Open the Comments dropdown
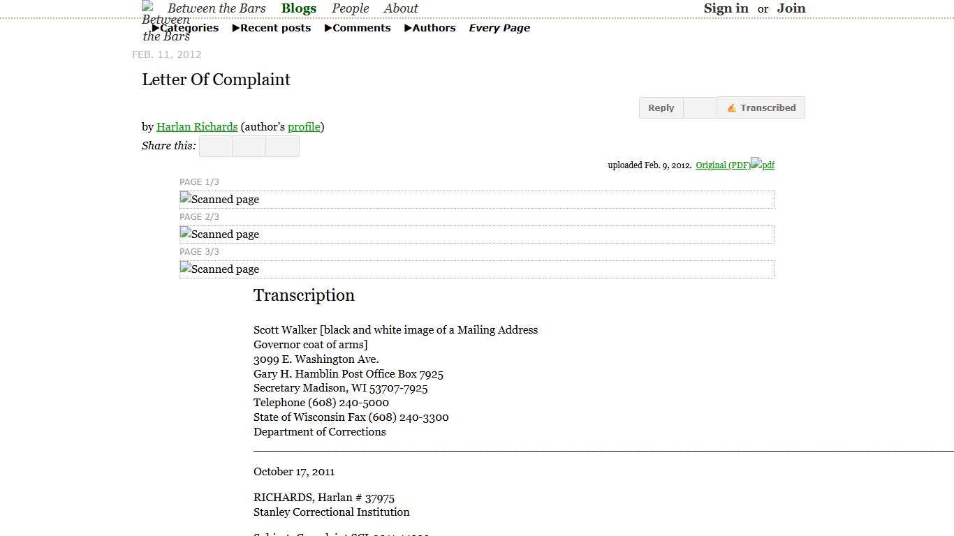This screenshot has height=536, width=954. (358, 28)
